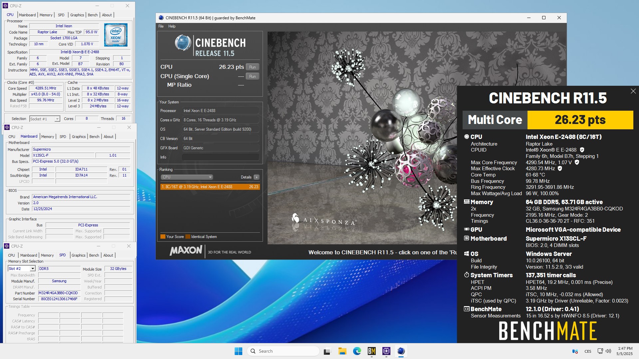Click the System Timers clock icon
Viewport: 639px width, 359px height.
click(467, 275)
